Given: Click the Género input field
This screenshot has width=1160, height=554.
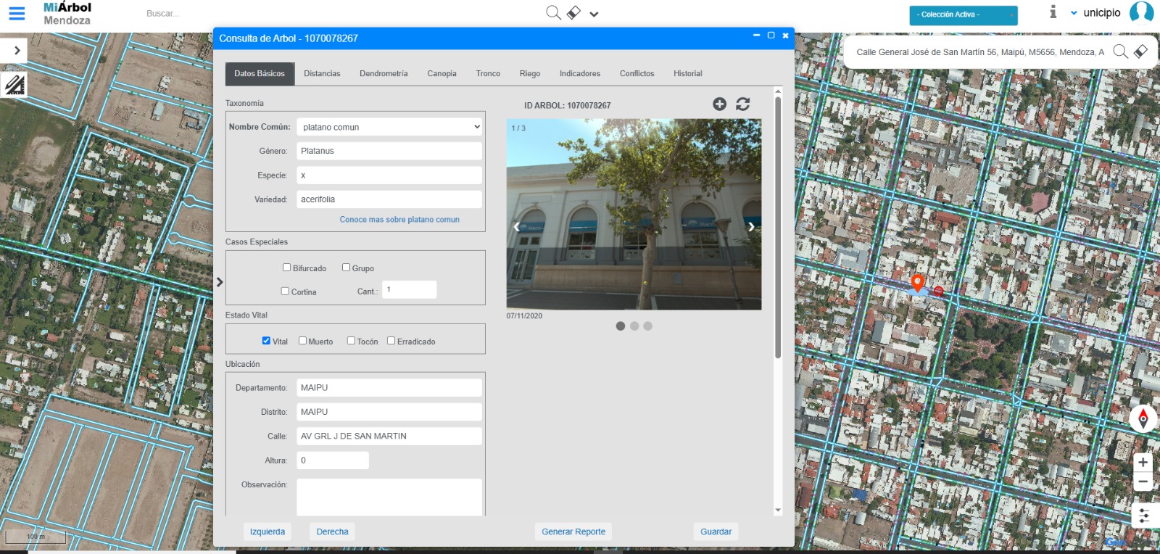Looking at the screenshot, I should click(389, 151).
